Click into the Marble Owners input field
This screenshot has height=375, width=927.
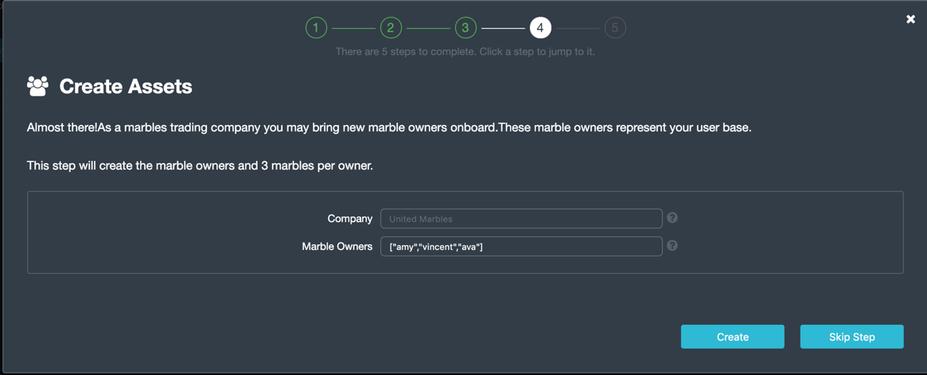pyautogui.click(x=521, y=246)
